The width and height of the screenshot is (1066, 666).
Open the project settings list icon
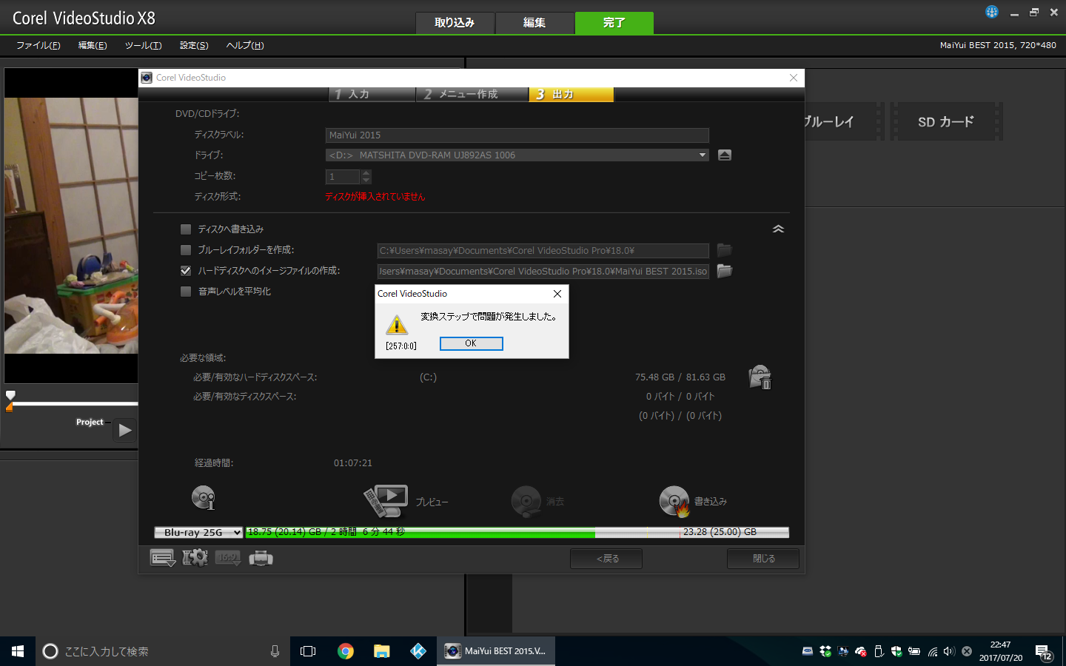[163, 558]
